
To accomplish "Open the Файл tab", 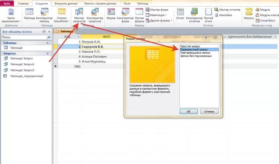I will click(7, 3).
